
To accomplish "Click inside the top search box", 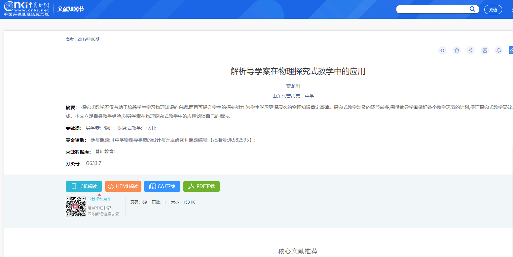I will 432,9.
